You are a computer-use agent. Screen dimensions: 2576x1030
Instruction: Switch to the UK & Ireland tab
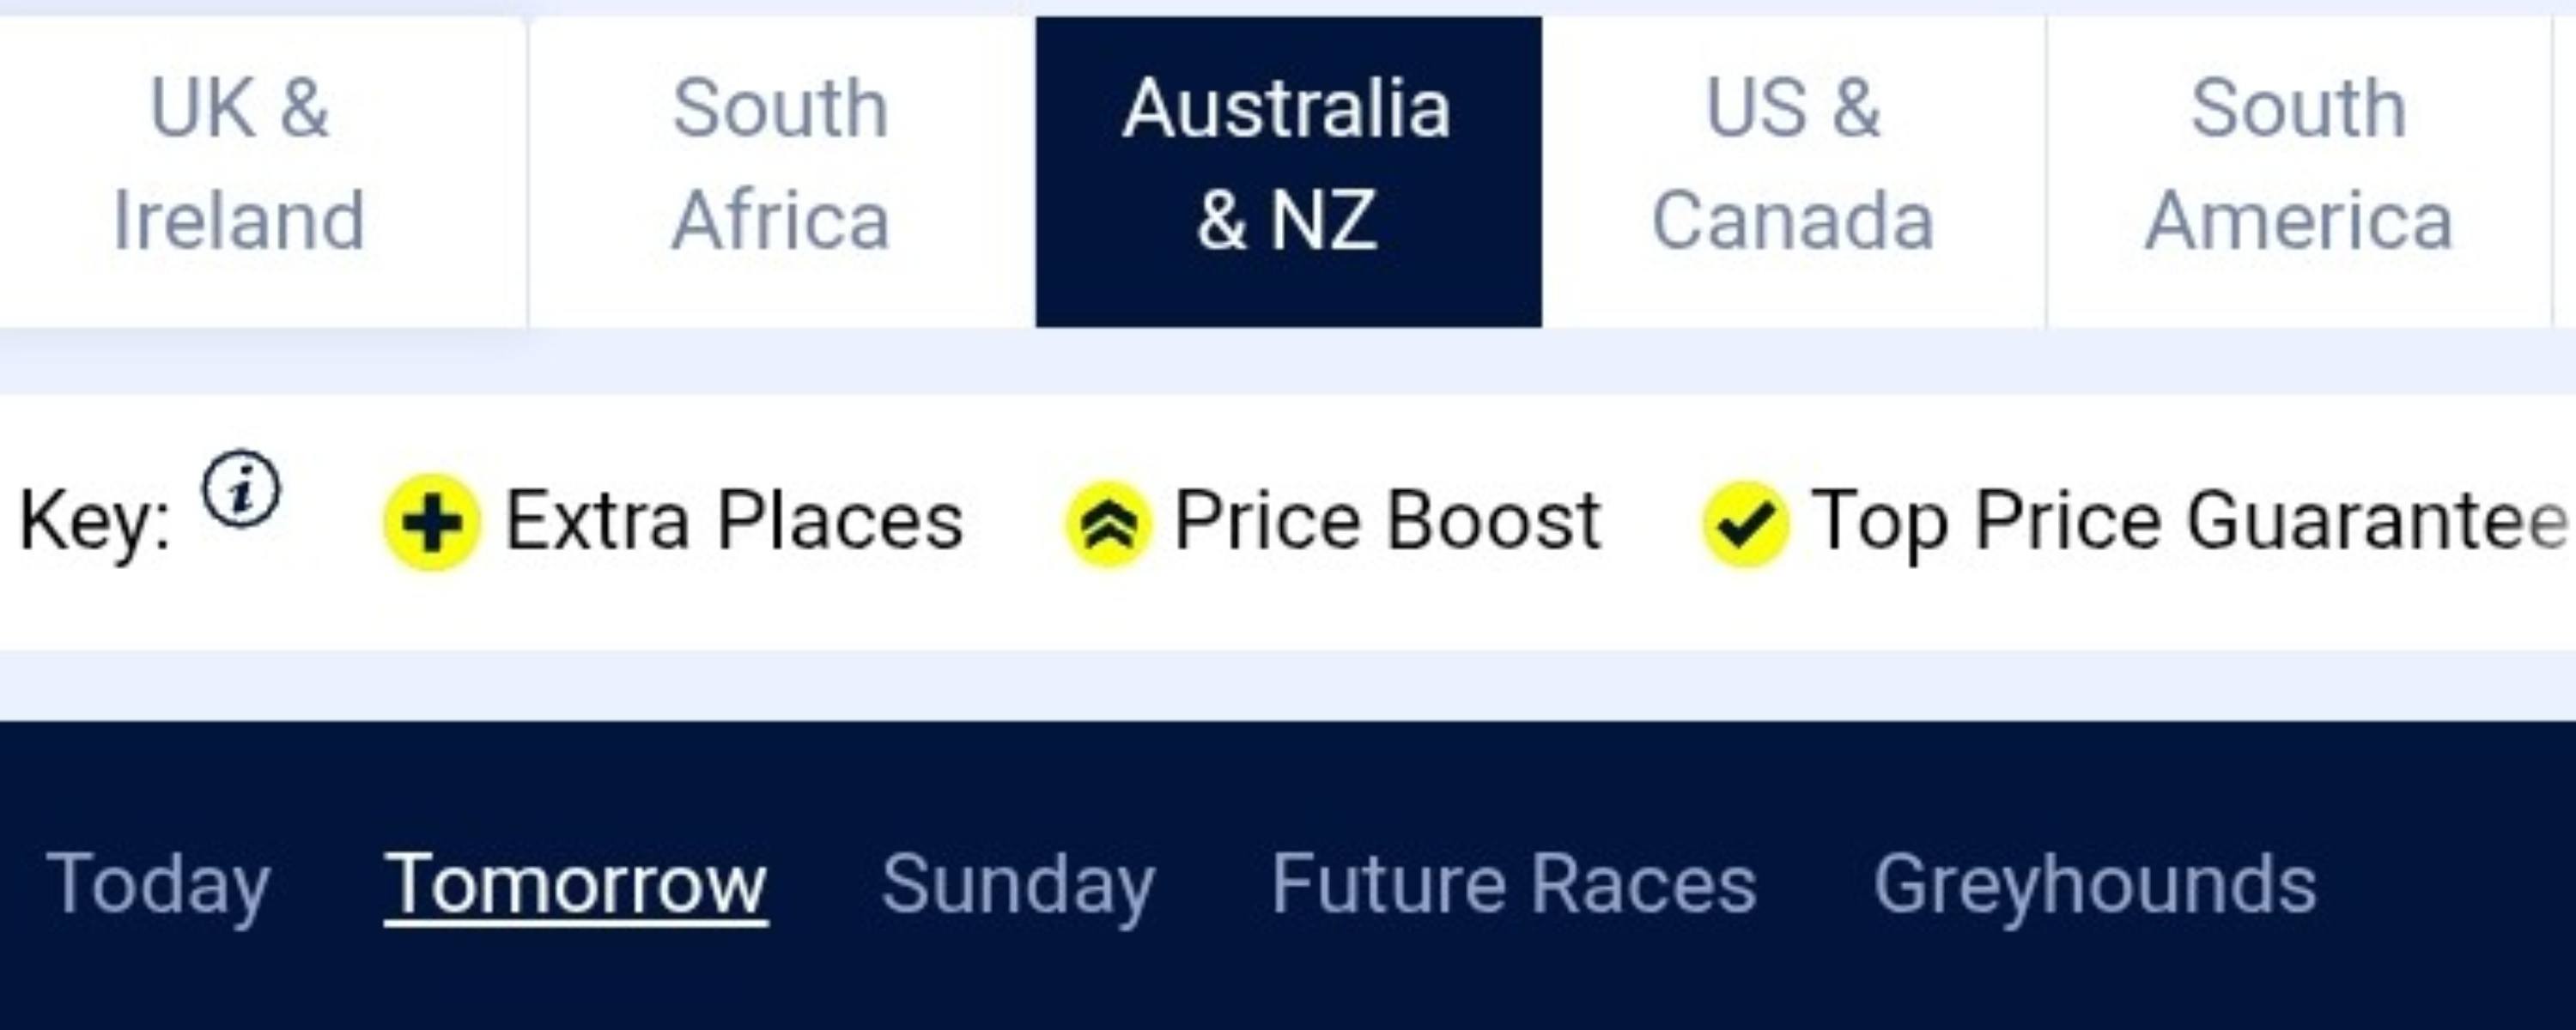[239, 165]
